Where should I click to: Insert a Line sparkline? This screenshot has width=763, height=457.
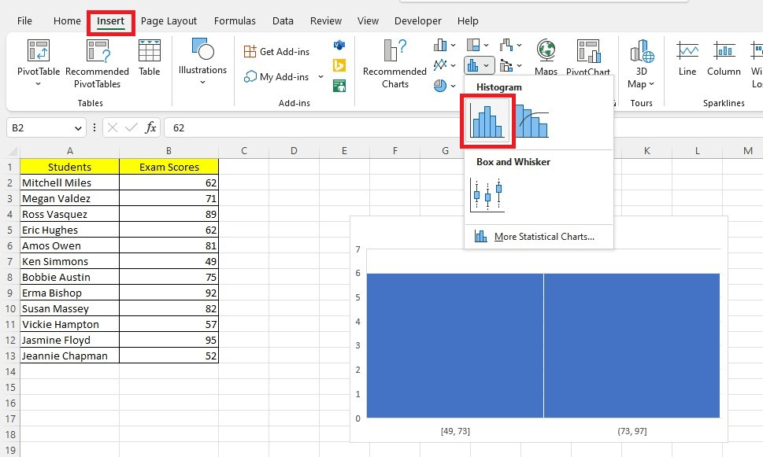click(x=686, y=63)
